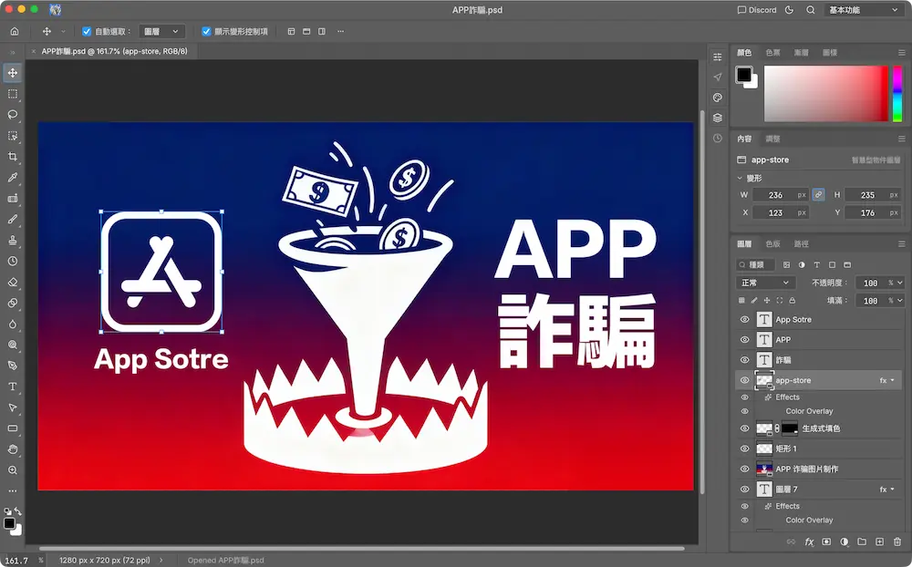Open the color panel menu

(x=901, y=52)
